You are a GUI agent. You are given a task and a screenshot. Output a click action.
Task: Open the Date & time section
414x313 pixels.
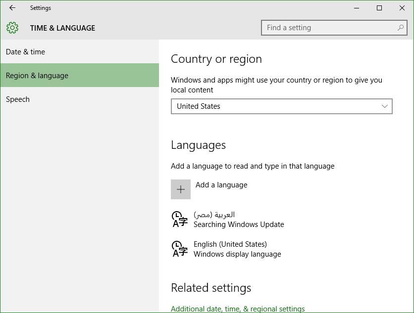[x=80, y=52]
